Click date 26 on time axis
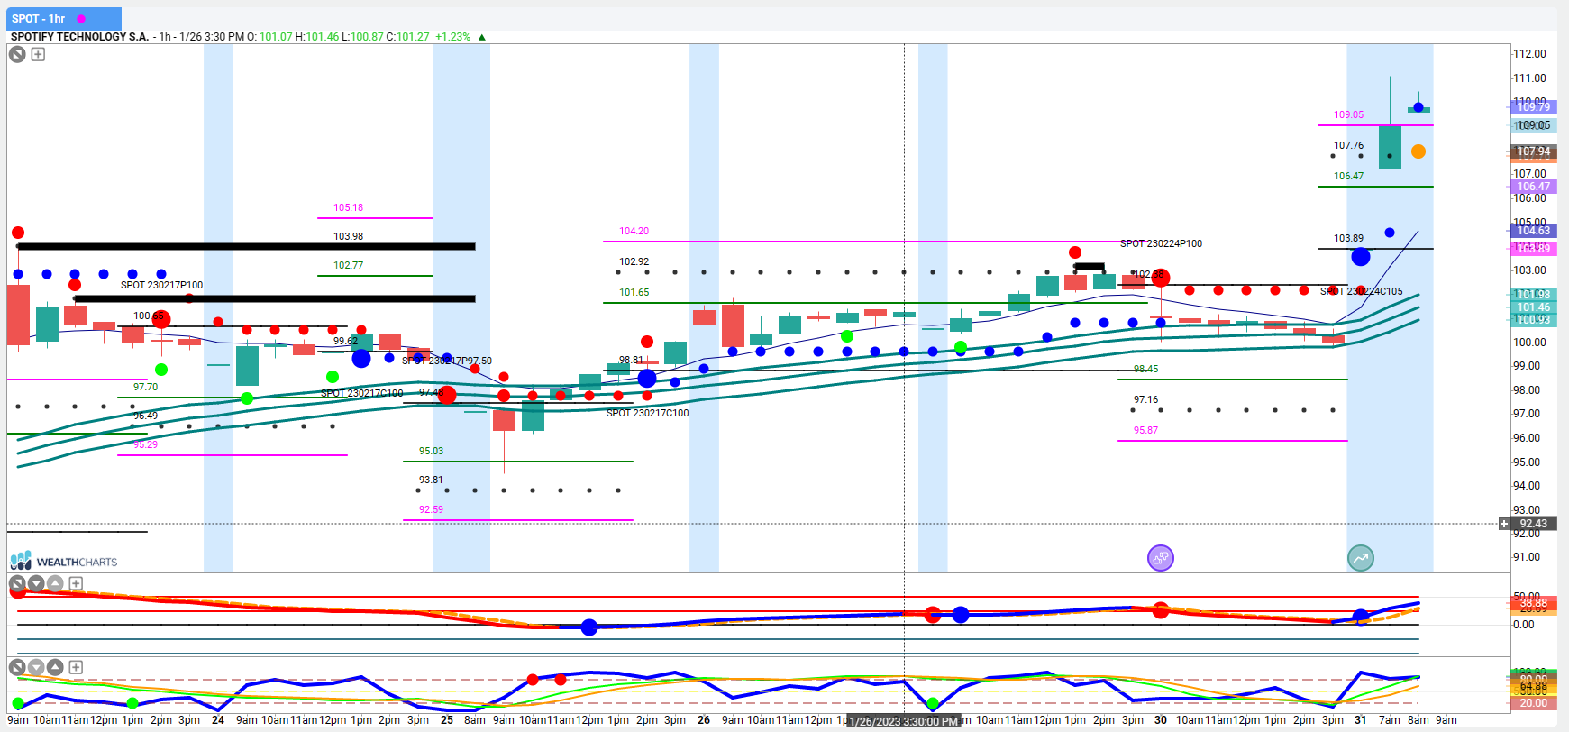This screenshot has width=1569, height=732. (704, 720)
